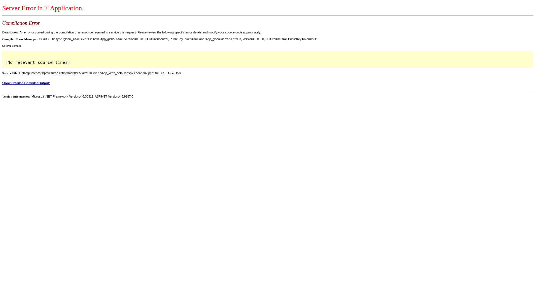Select the '[No relevant source lines]' text
535x301 pixels.
pos(38,62)
